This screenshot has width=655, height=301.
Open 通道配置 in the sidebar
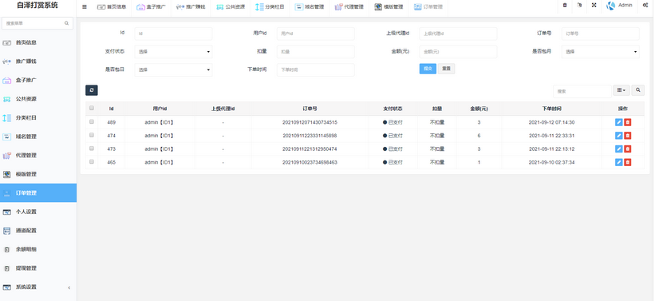click(38, 231)
